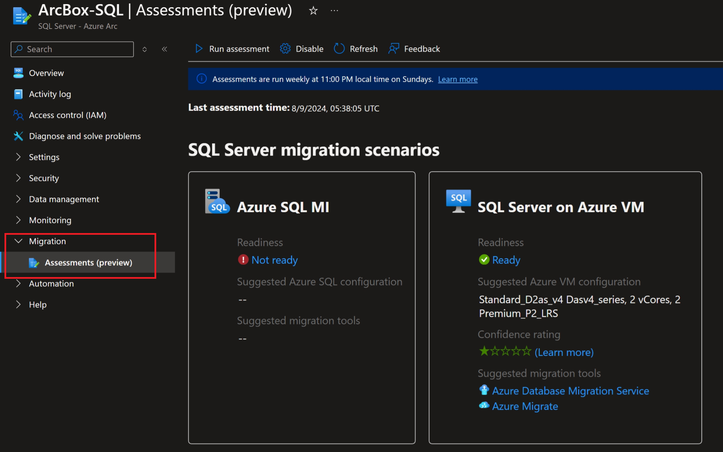Favorite this page with the star icon
Viewport: 723px width, 452px height.
(313, 11)
